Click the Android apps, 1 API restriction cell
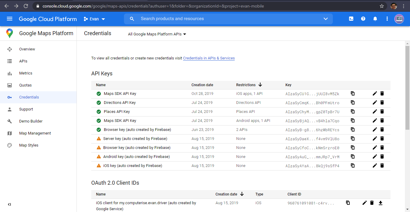Image resolution: width=410 pixels, height=212 pixels. (x=253, y=121)
